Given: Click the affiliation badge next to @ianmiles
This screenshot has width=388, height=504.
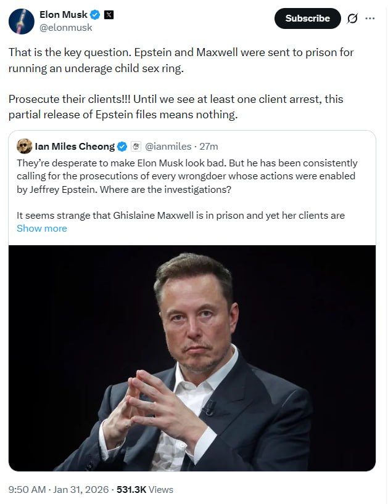Looking at the screenshot, I should click(136, 147).
